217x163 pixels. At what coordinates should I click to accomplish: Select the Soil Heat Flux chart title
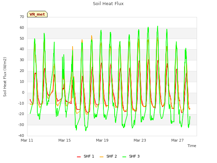pos(108,4)
